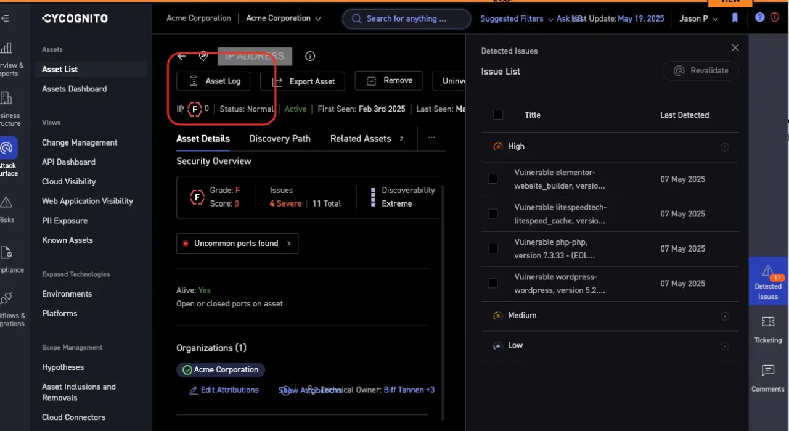This screenshot has height=431, width=789.
Task: Switch to the Discovery Path tab
Action: (280, 139)
